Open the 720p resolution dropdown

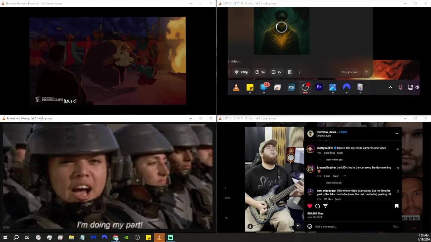tap(241, 72)
